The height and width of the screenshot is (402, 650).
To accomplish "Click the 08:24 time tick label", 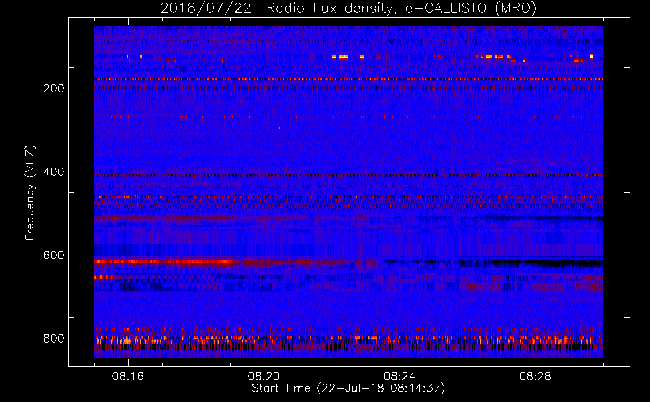I will click(400, 377).
